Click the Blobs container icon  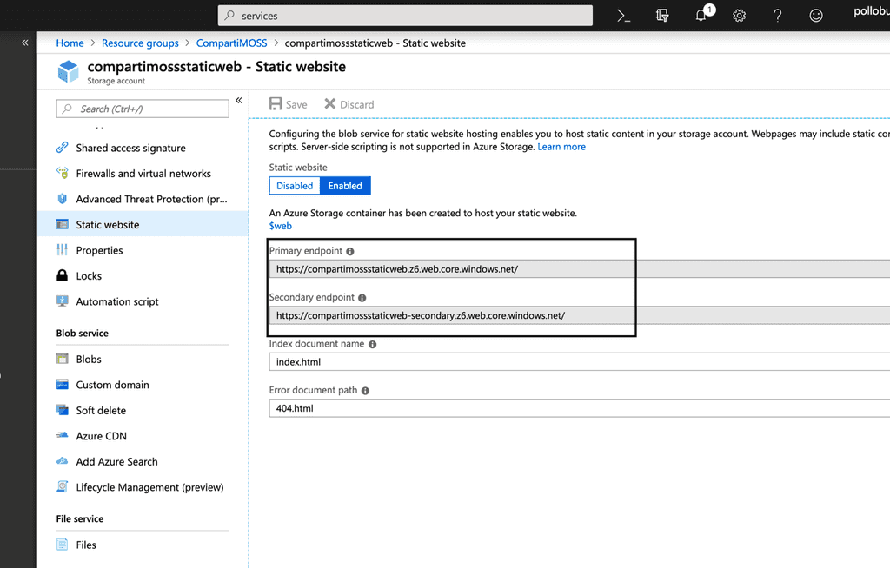click(x=63, y=359)
